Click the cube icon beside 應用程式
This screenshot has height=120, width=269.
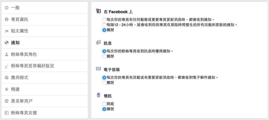click(x=7, y=78)
